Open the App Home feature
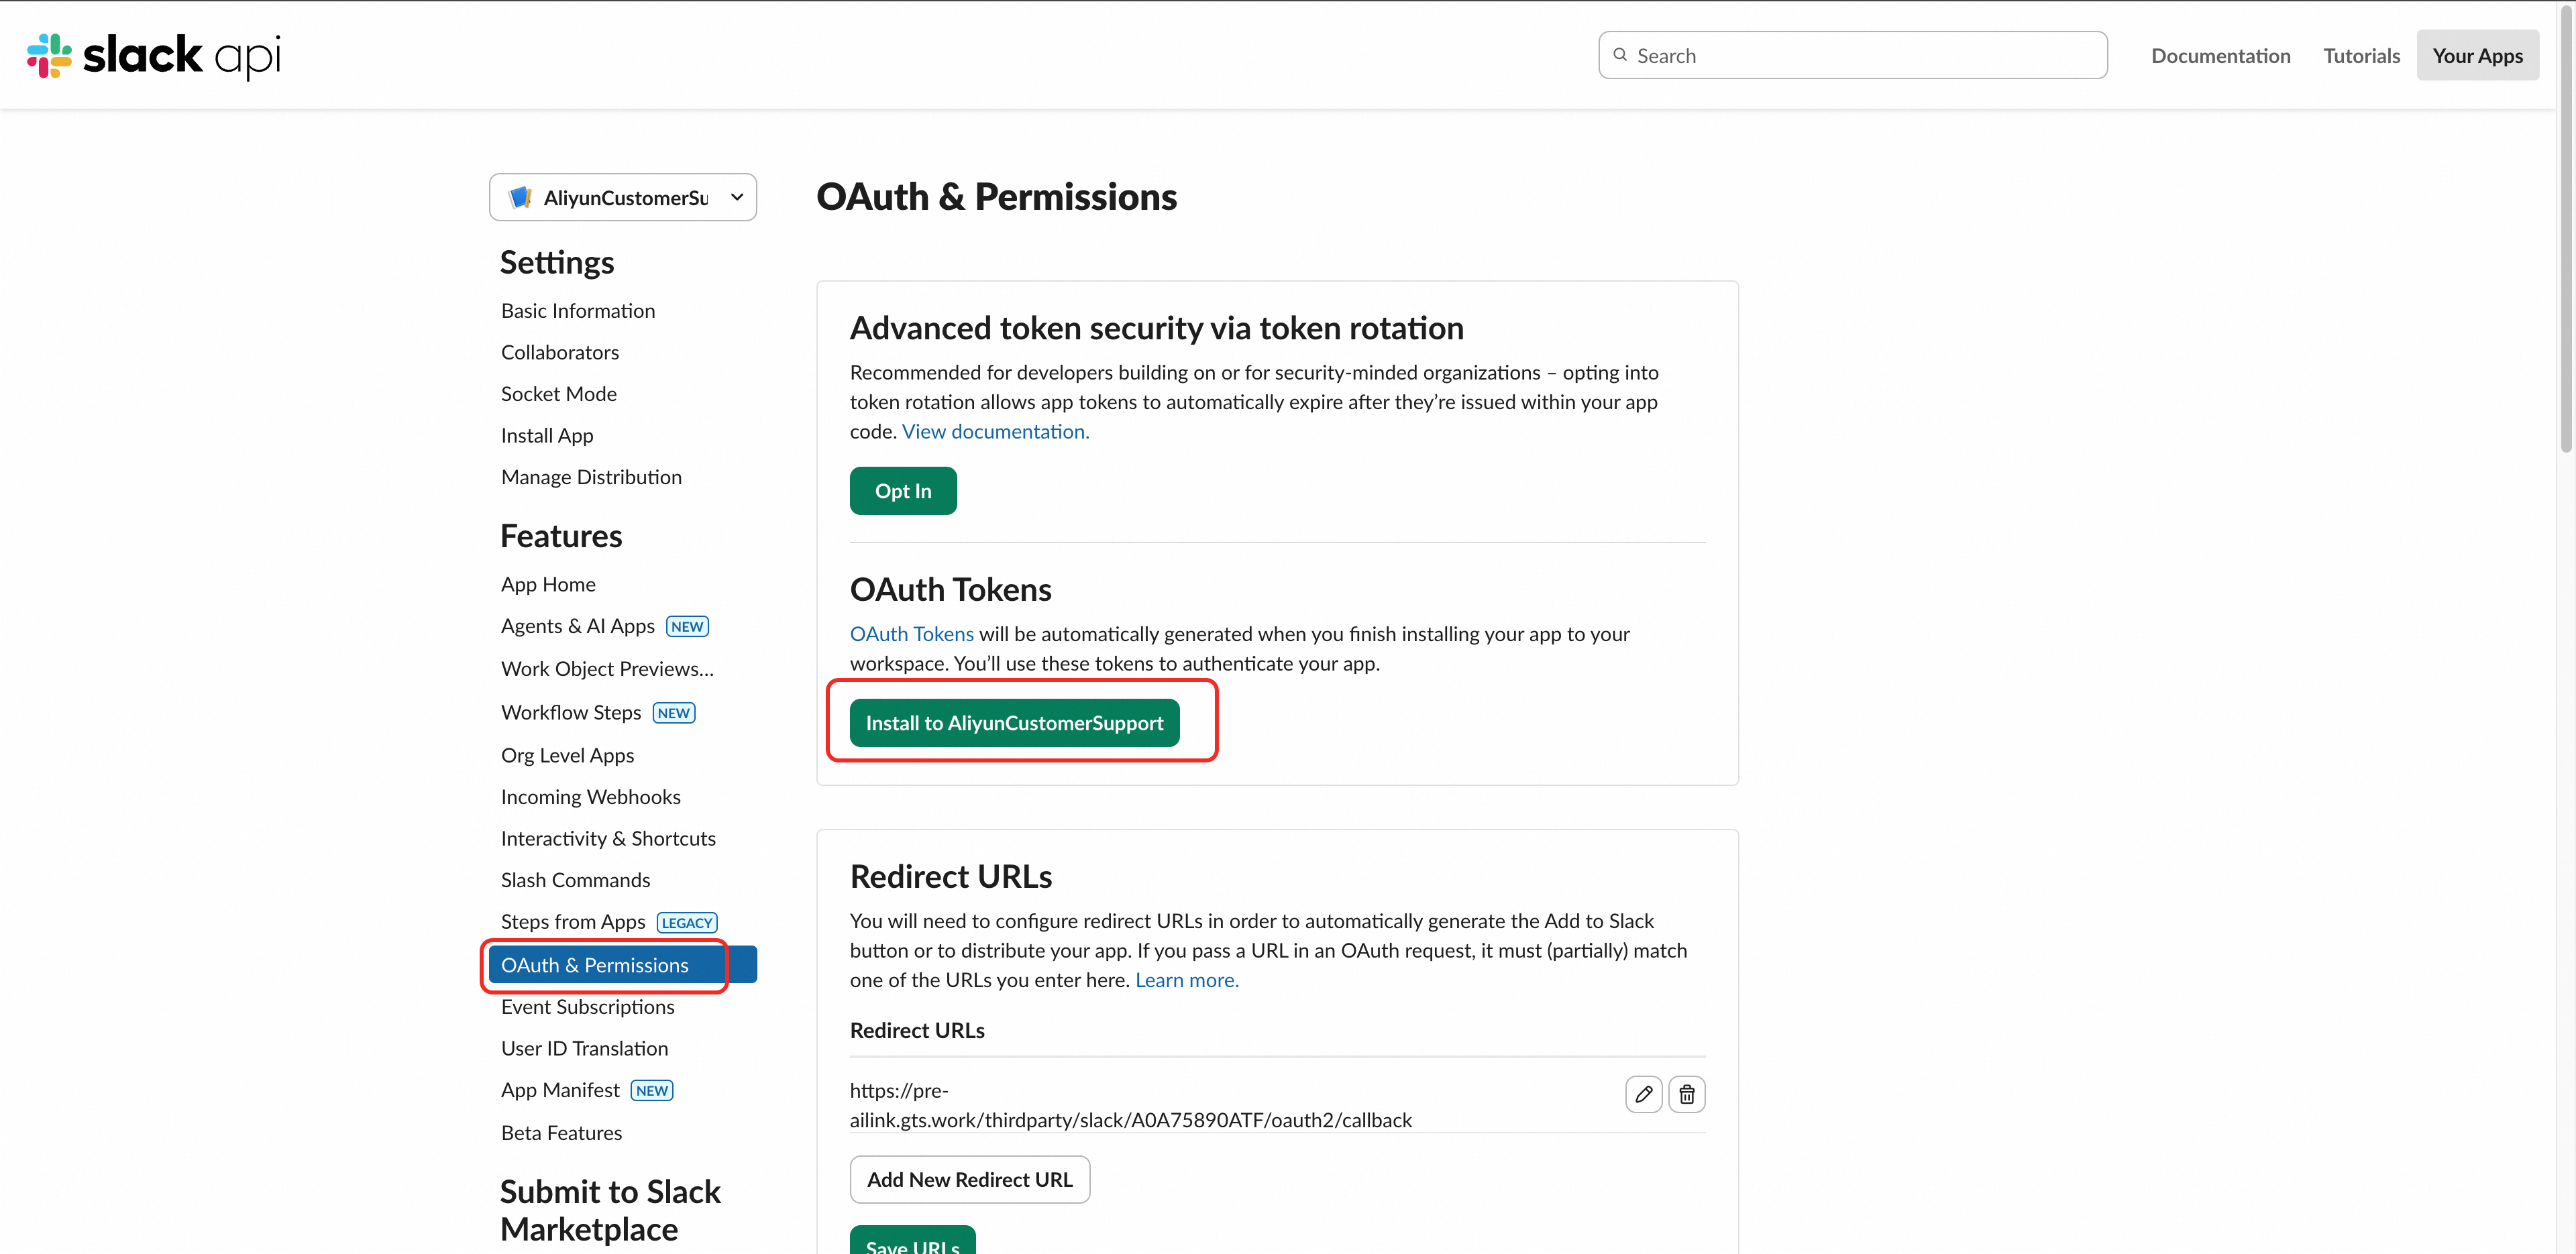The image size is (2576, 1254). [548, 584]
